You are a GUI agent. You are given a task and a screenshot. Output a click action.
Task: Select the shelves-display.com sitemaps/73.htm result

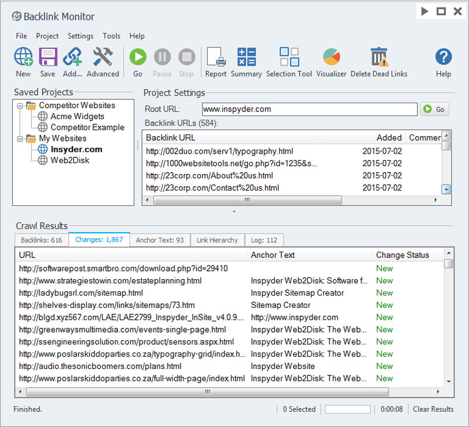pyautogui.click(x=230, y=305)
